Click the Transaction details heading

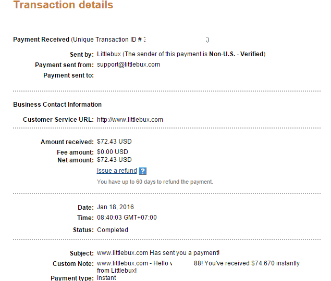63,6
